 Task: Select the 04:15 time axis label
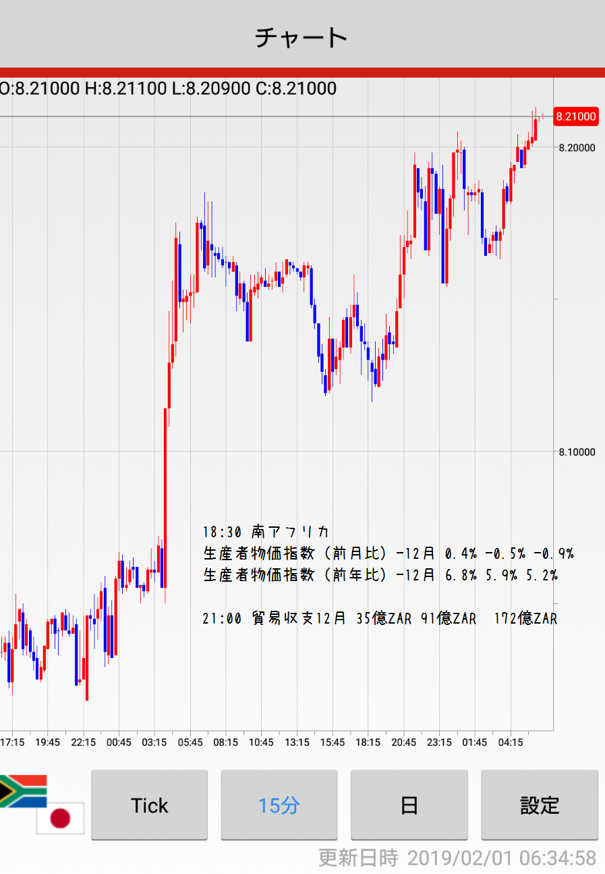[x=510, y=742]
